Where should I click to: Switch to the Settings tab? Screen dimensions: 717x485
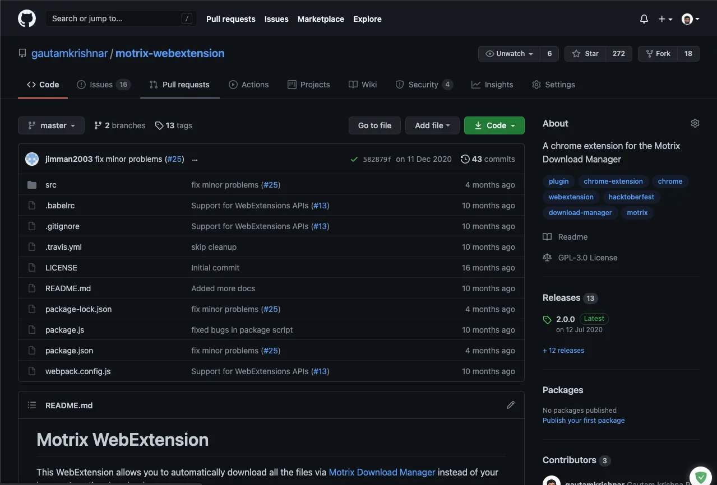click(x=553, y=85)
